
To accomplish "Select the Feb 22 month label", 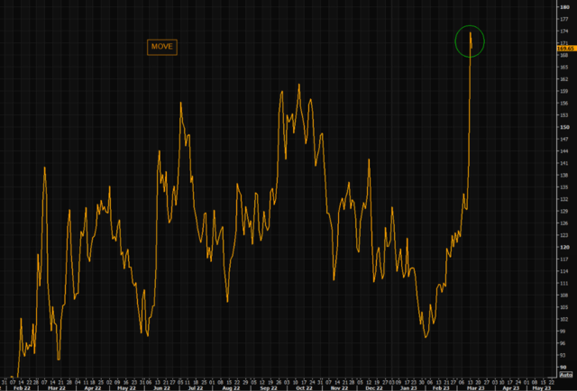I will click(24, 386).
